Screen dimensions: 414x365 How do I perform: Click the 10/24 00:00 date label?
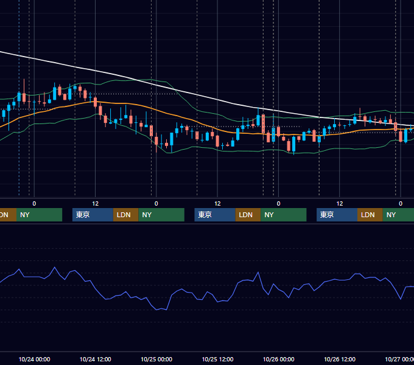tap(34, 359)
